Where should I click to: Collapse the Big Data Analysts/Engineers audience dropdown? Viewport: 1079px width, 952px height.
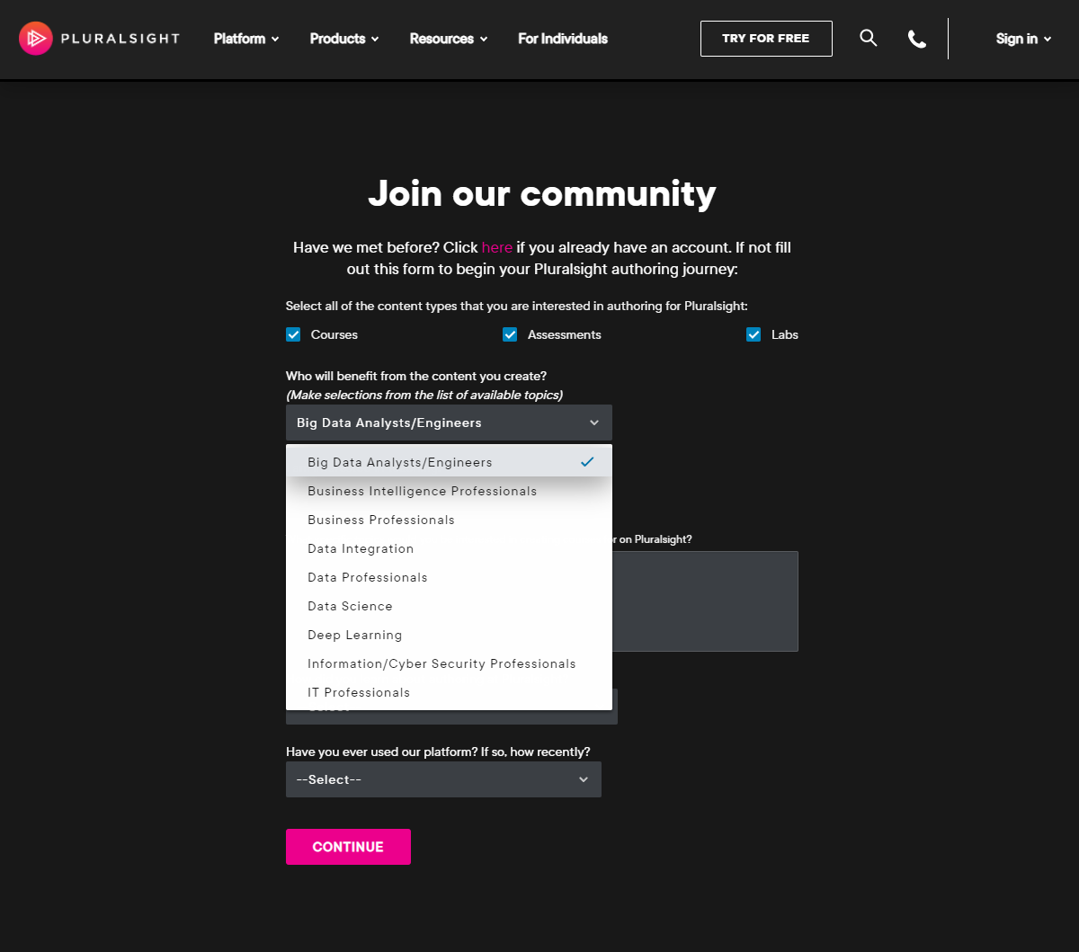coord(449,423)
